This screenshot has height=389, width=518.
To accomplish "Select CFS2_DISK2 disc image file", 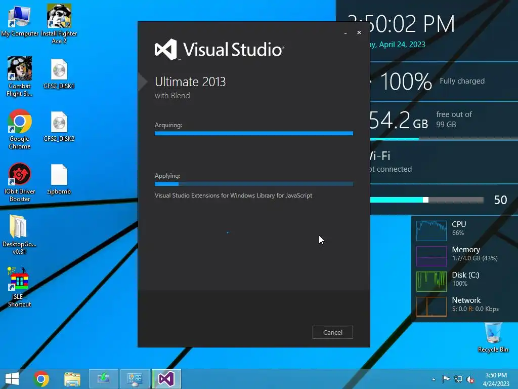I will pos(59,127).
